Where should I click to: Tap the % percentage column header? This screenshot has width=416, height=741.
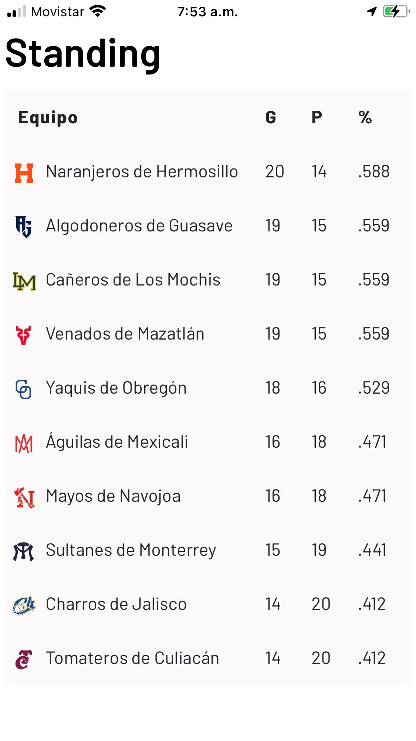point(365,118)
